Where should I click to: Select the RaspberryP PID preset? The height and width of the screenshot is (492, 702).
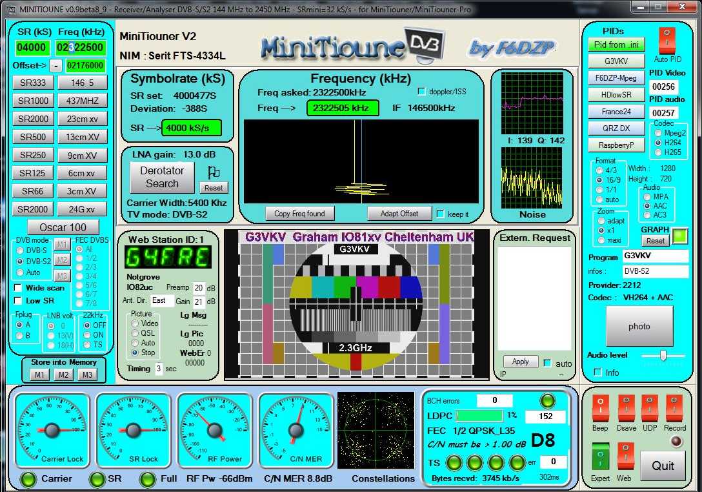click(x=616, y=145)
